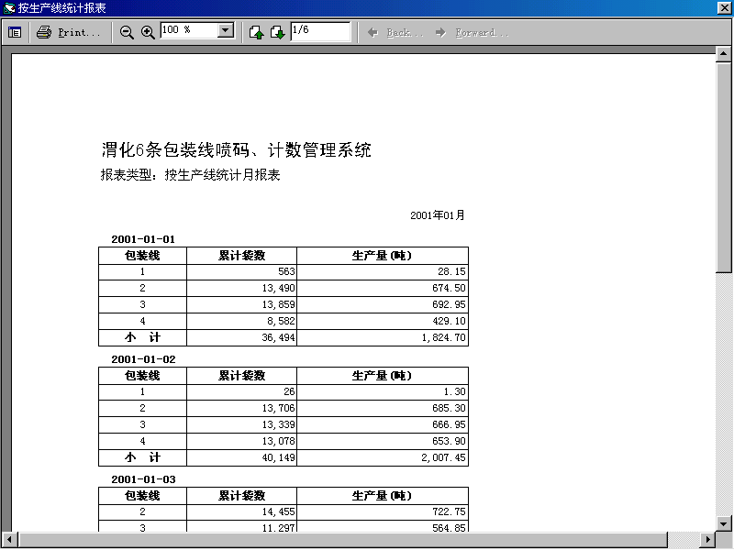Select the section heading 2001-01-01
This screenshot has height=550, width=734.
pyautogui.click(x=143, y=239)
